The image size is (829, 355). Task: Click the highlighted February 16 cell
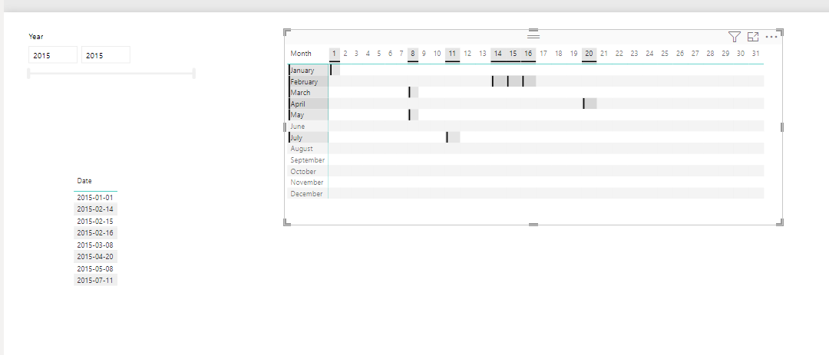pos(529,81)
